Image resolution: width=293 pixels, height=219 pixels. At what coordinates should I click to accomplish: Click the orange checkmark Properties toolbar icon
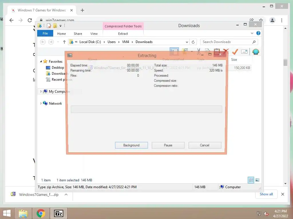pyautogui.click(x=235, y=52)
